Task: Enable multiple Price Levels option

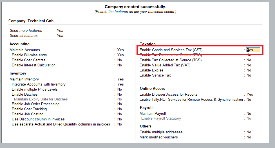Action: 120,89
